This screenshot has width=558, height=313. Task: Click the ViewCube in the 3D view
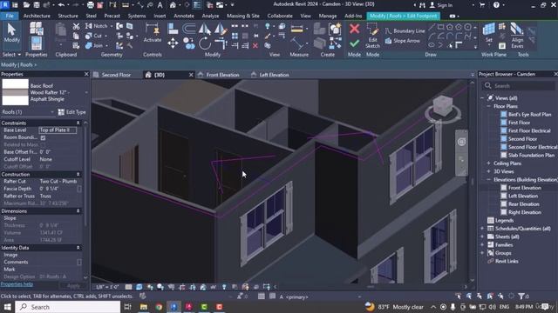pos(442,106)
